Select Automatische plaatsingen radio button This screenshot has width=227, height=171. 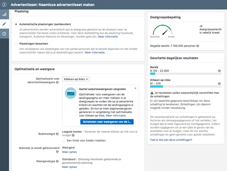(16, 24)
